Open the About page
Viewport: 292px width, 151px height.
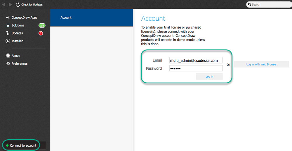(16, 56)
